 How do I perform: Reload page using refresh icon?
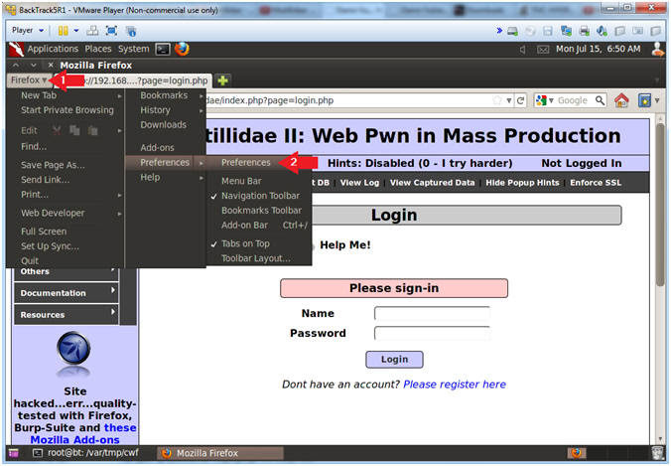click(520, 100)
